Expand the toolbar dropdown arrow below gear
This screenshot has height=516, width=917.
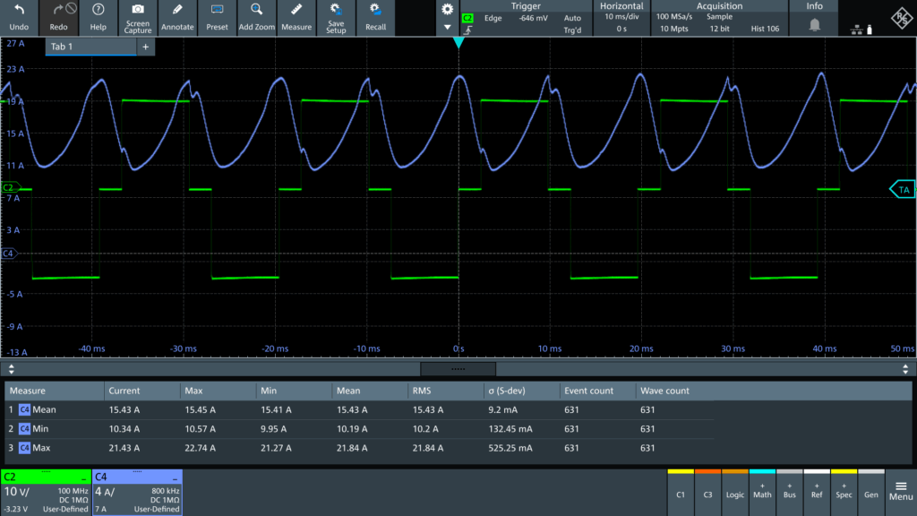(448, 27)
